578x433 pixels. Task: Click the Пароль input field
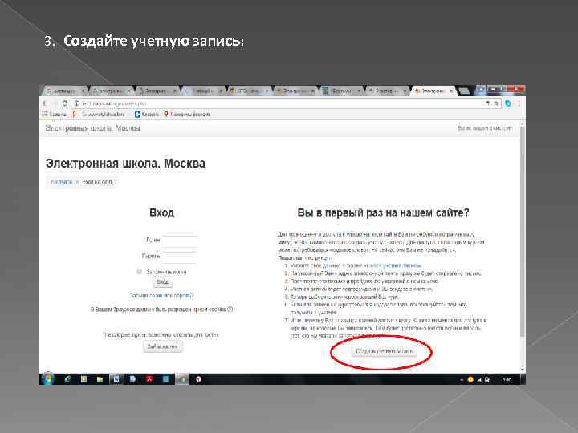180,257
